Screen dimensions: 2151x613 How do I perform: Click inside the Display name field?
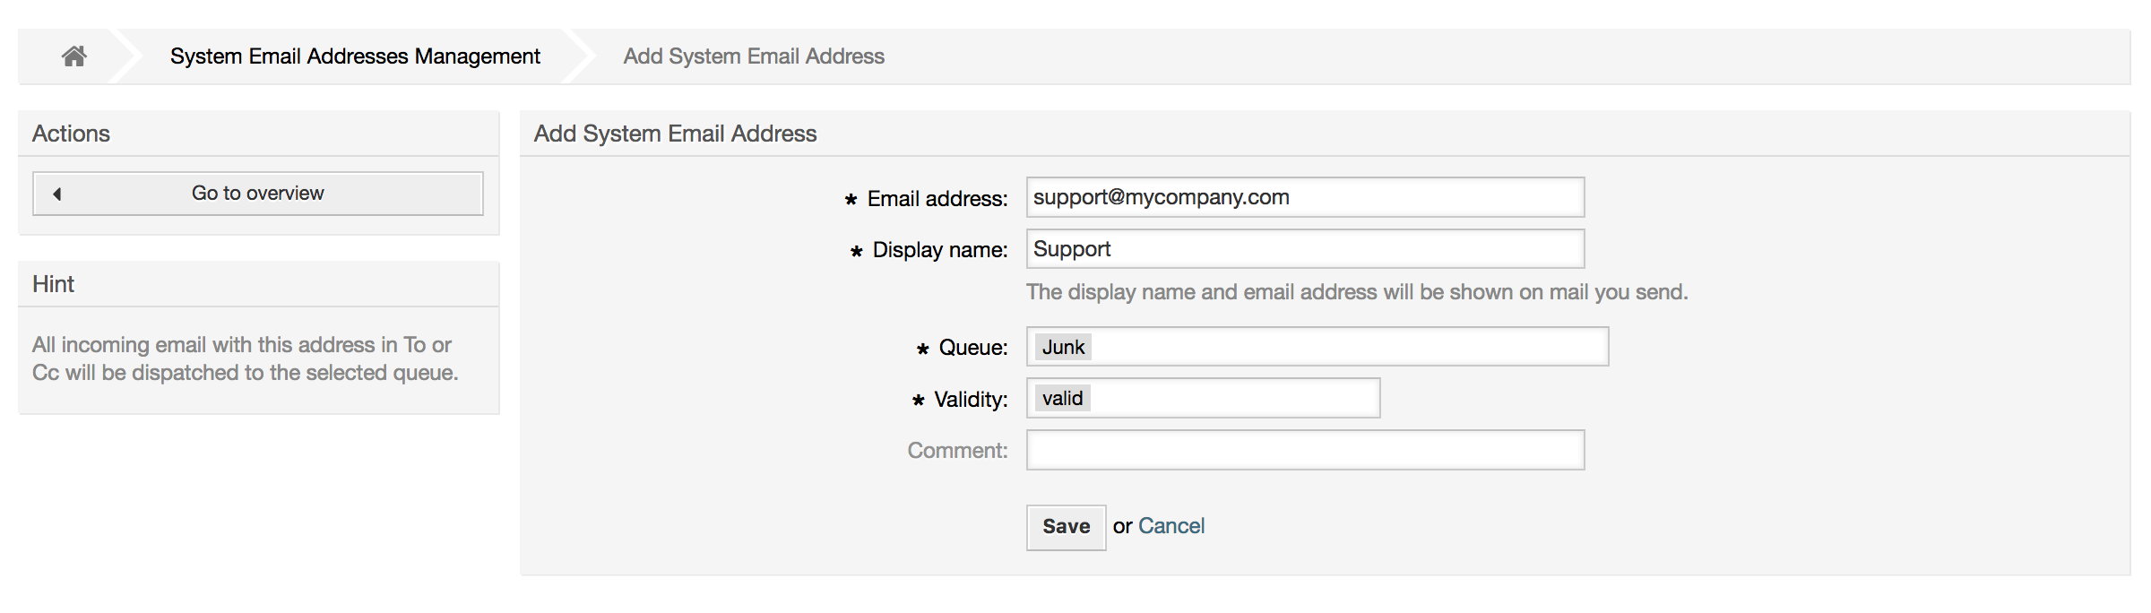(1304, 248)
